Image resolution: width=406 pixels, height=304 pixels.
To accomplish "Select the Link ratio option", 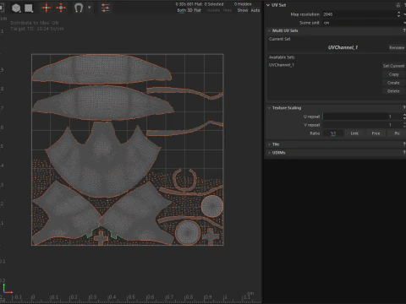I will tap(354, 133).
